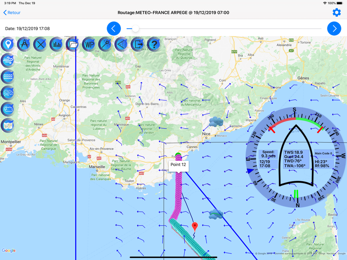
Task: Tap the Routage METEO-FRANCE ARPEGE title
Action: 173,12
